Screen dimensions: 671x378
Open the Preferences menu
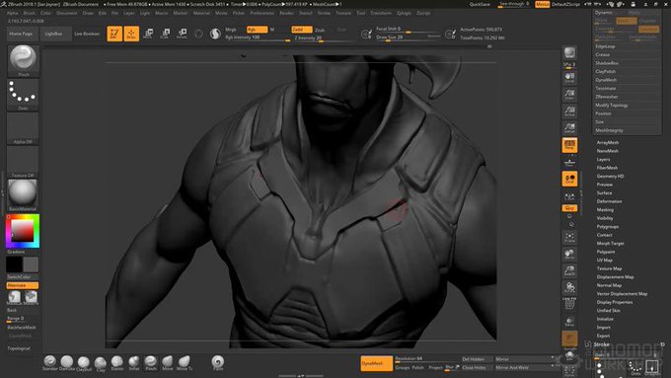(x=261, y=13)
